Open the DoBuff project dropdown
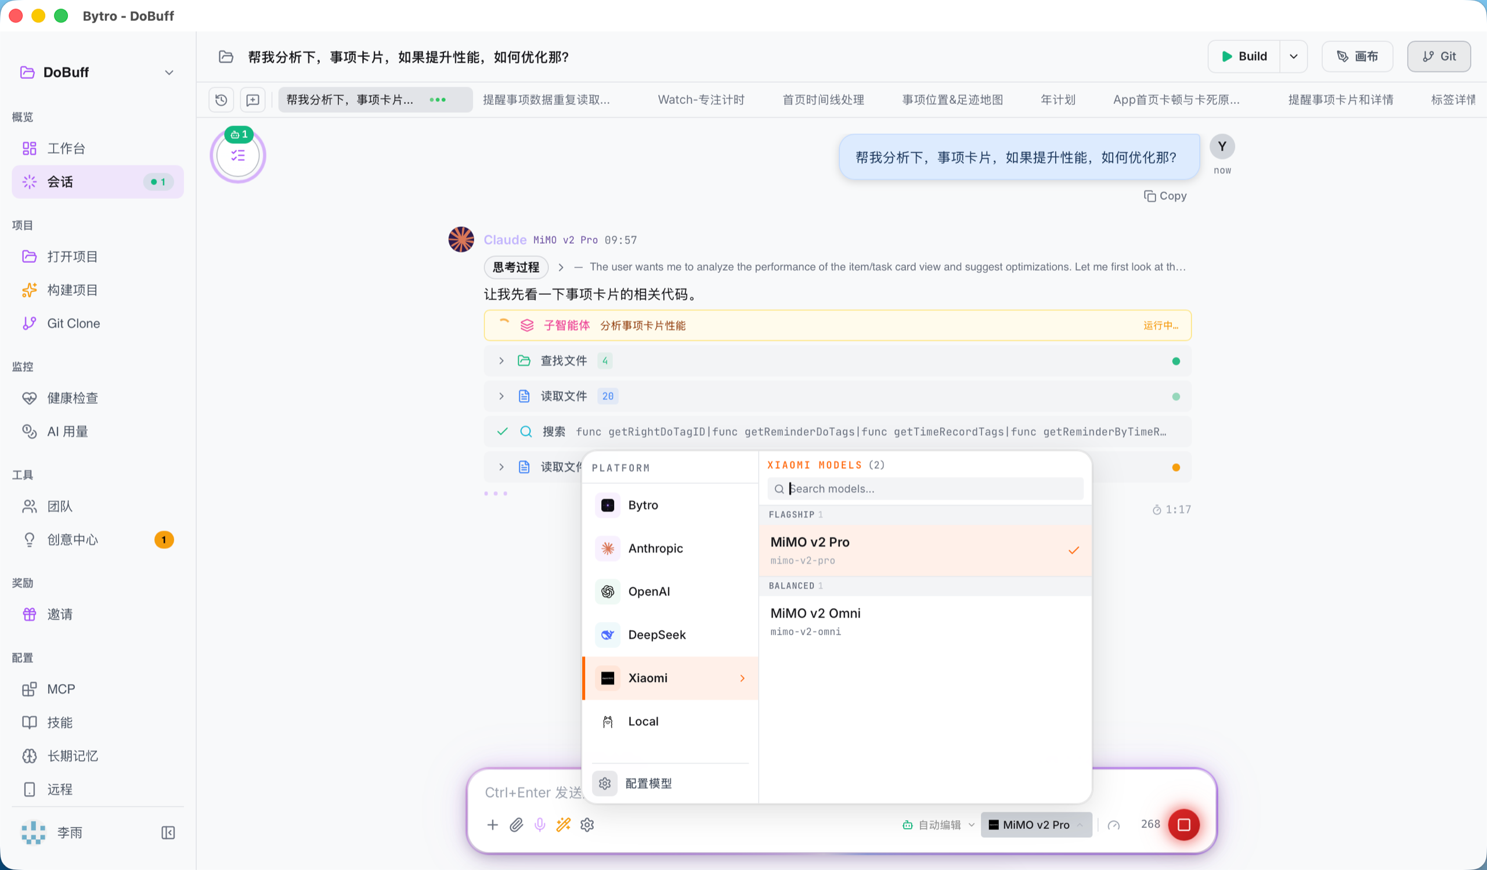This screenshot has width=1487, height=870. pos(169,73)
